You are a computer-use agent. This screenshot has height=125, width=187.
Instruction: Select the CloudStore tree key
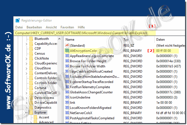coord(42,68)
